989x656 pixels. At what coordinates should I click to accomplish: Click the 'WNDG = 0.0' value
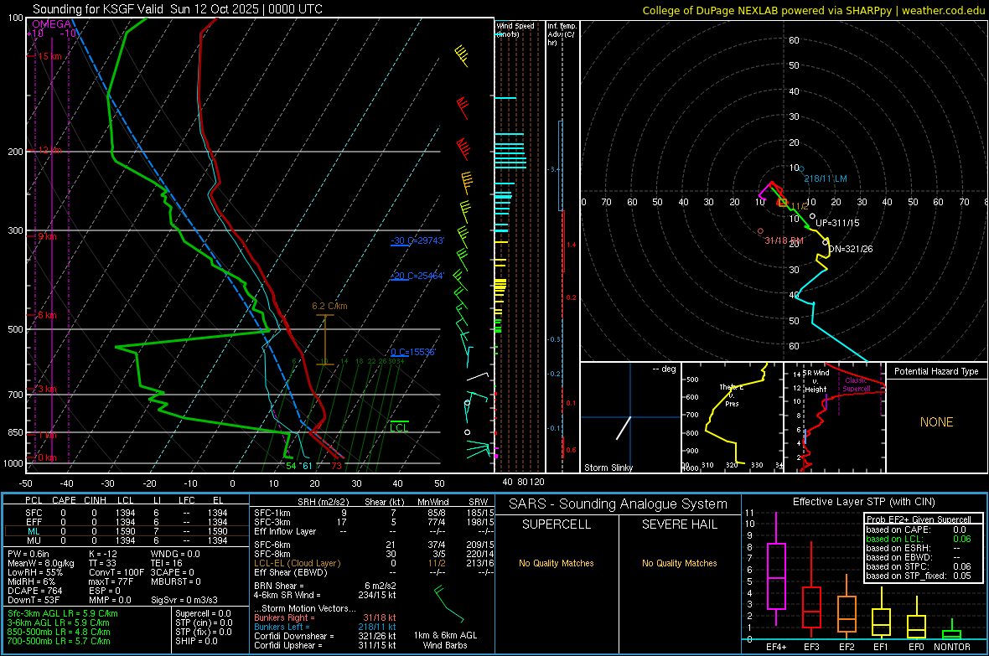[175, 554]
